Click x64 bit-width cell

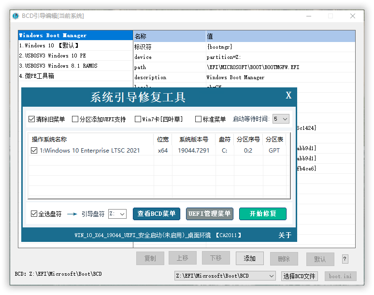click(x=163, y=151)
